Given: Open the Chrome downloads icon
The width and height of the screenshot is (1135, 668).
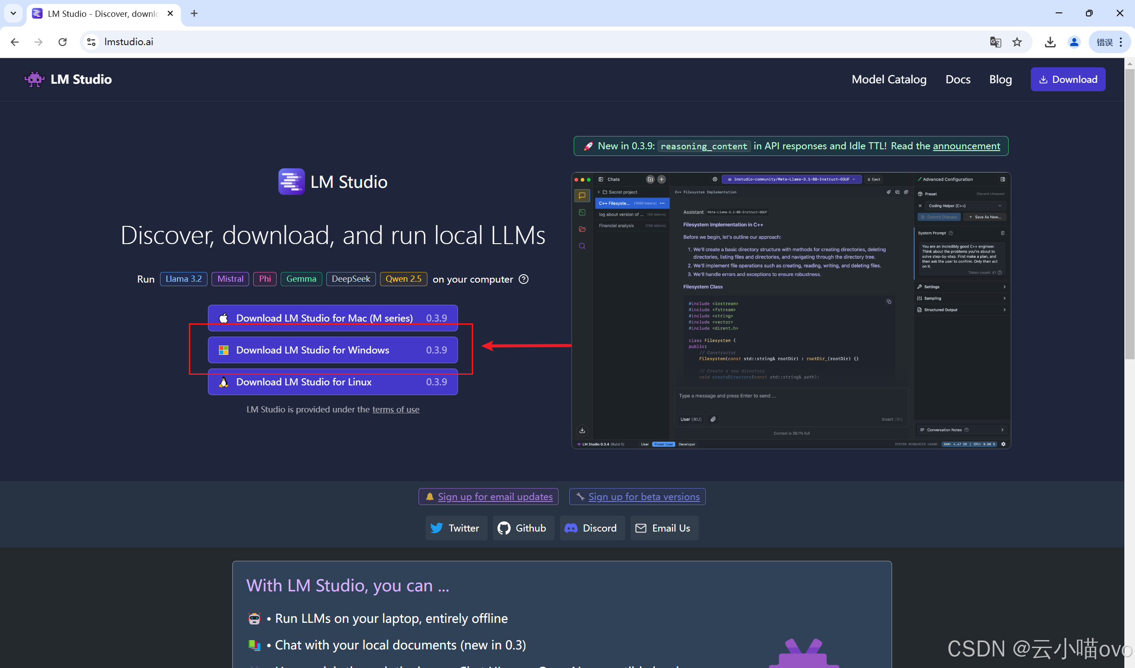Looking at the screenshot, I should tap(1050, 42).
